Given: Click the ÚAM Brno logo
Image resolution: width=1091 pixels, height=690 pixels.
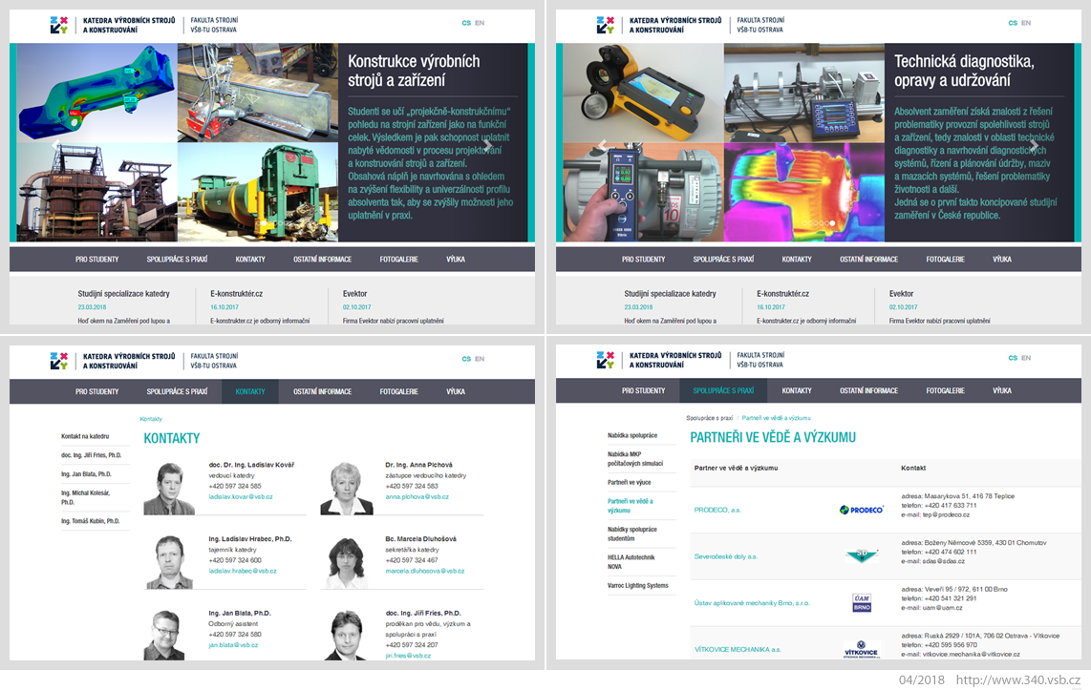Looking at the screenshot, I should 862,602.
